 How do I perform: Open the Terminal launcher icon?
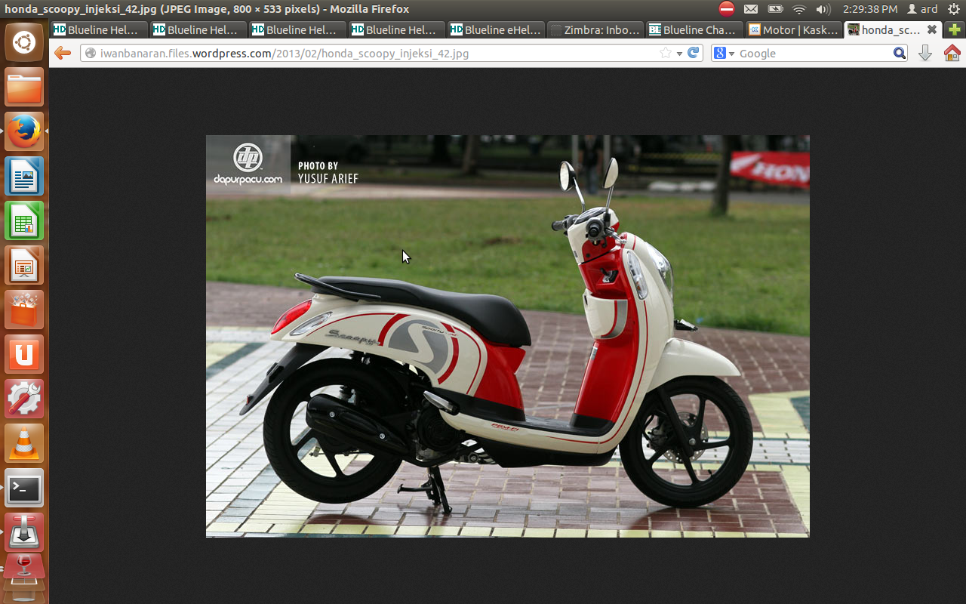[24, 488]
